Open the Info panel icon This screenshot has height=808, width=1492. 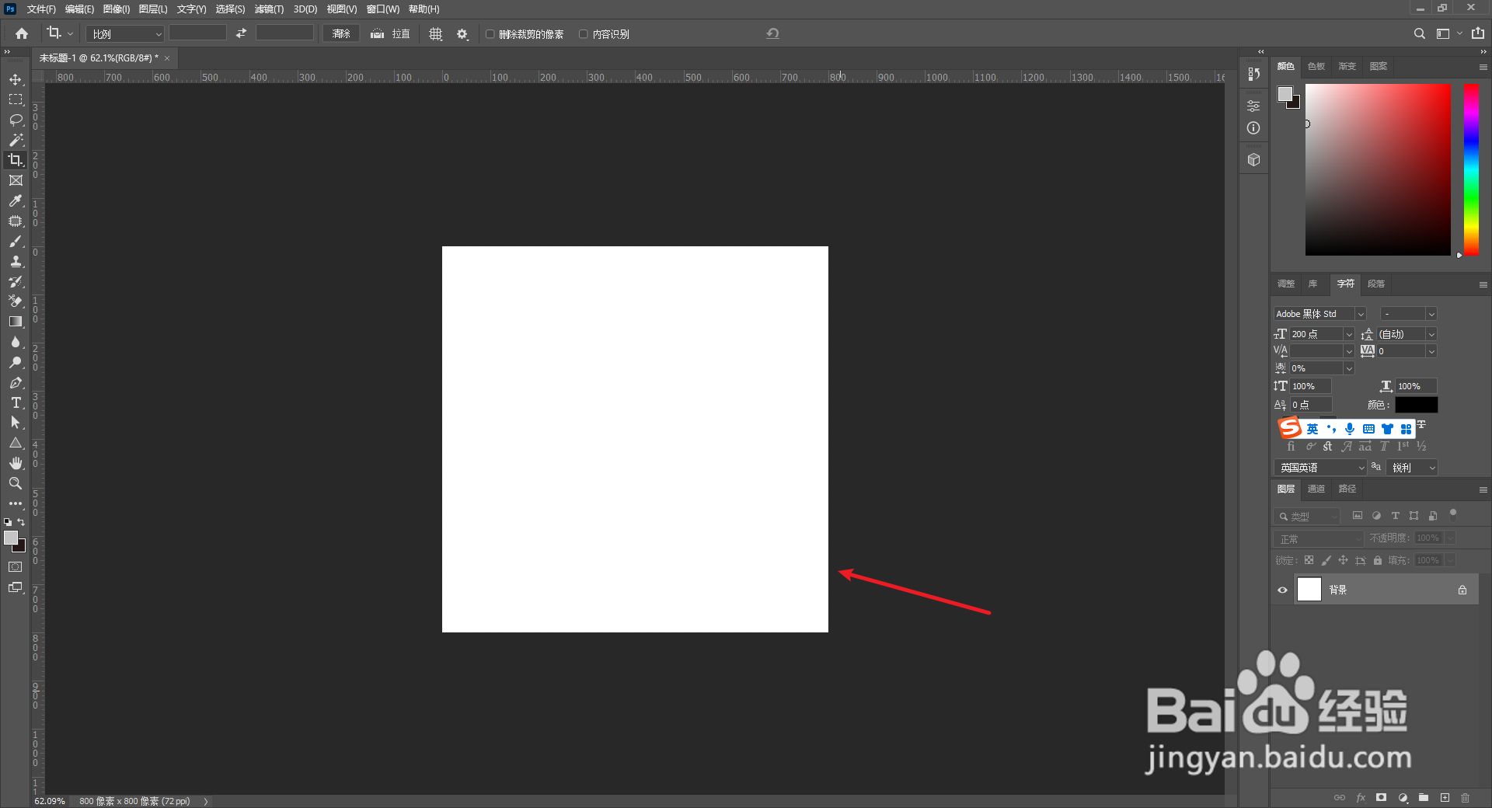point(1253,128)
